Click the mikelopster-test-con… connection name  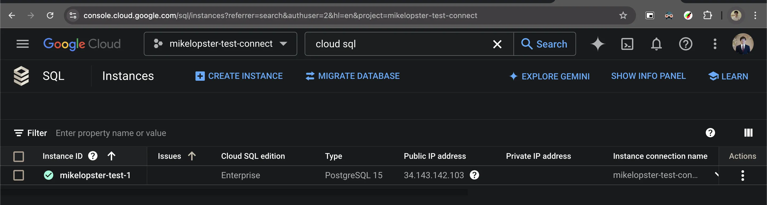pos(655,175)
